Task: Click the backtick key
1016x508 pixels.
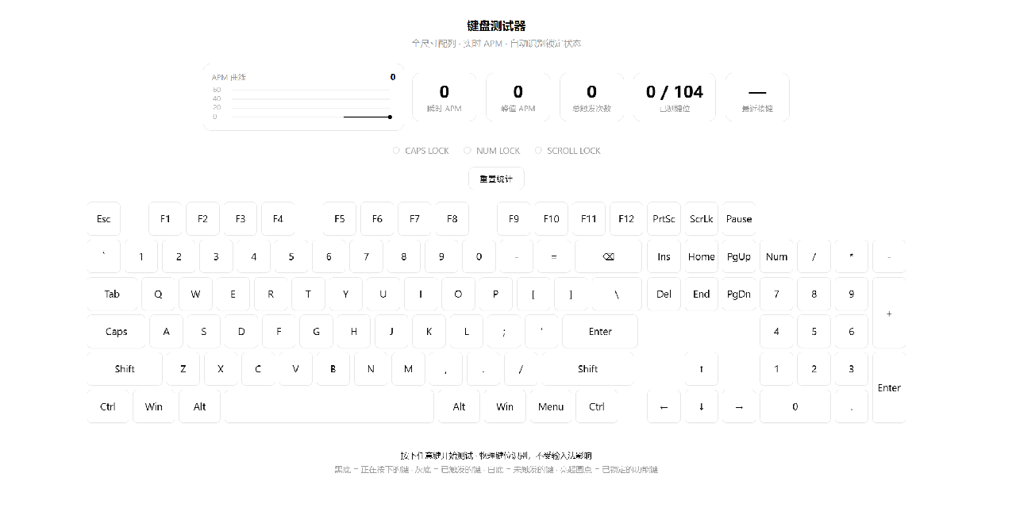Action: point(104,256)
